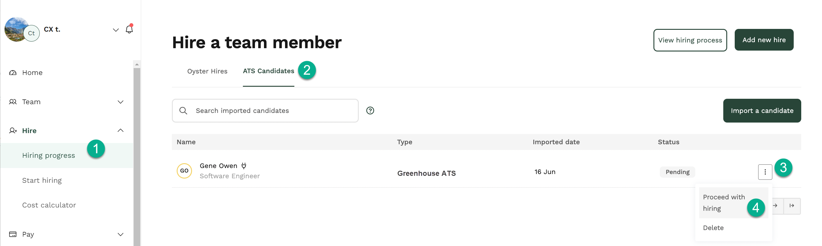This screenshot has height=246, width=822.
Task: Select Proceed with hiring menu option
Action: (724, 203)
